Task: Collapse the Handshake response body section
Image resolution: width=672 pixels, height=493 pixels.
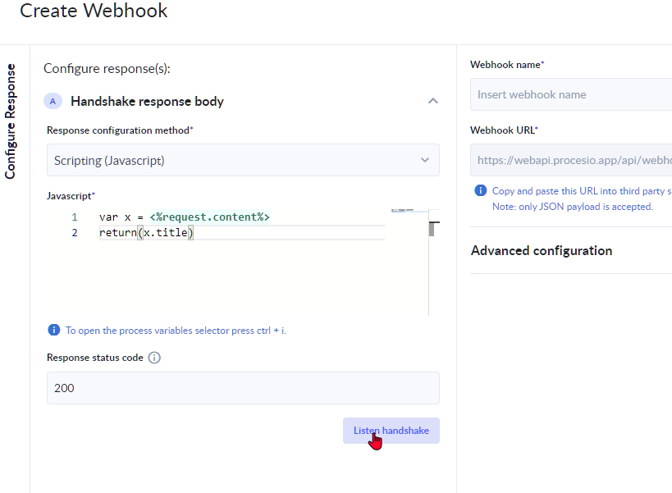Action: 432,100
